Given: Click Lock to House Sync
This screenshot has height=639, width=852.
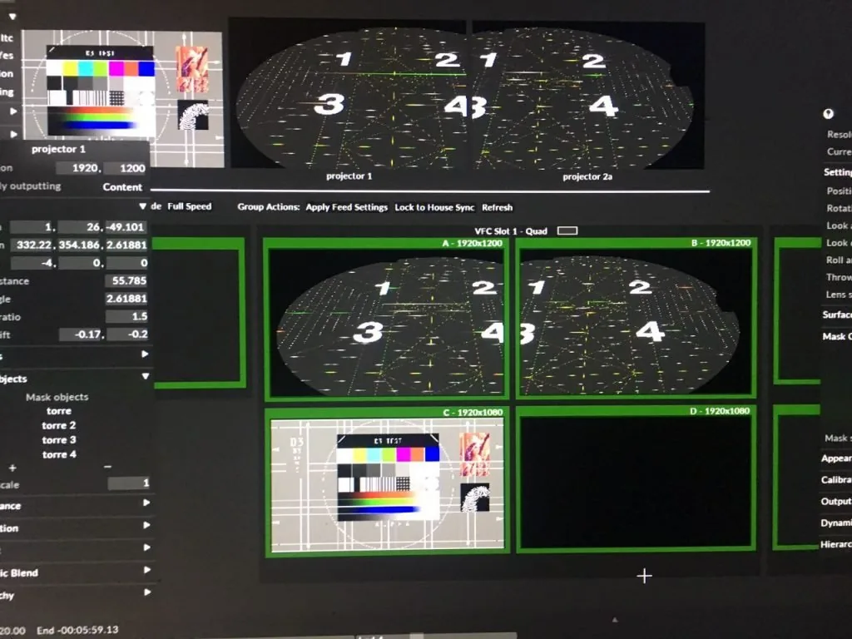Looking at the screenshot, I should tap(434, 207).
